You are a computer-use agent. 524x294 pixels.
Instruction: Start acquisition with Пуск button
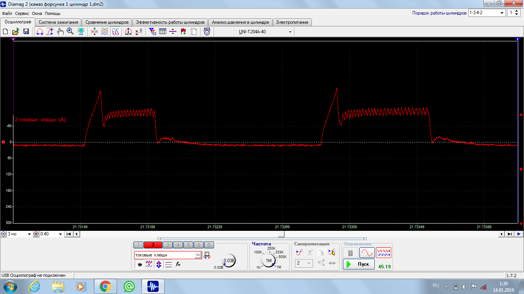pos(359,264)
